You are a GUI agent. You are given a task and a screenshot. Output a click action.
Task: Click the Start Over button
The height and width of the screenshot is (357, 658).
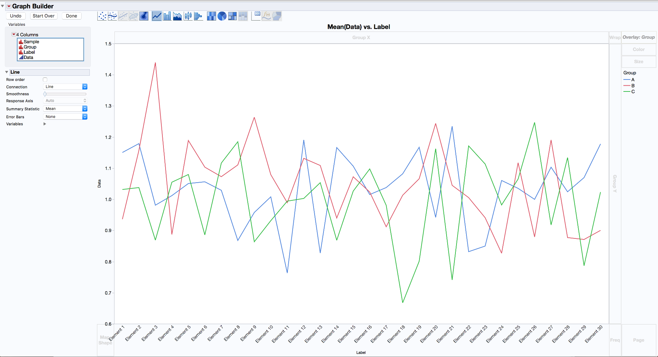click(x=44, y=16)
